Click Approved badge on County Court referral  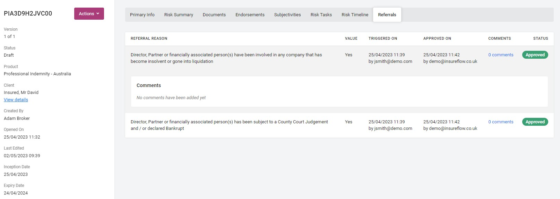click(x=535, y=122)
